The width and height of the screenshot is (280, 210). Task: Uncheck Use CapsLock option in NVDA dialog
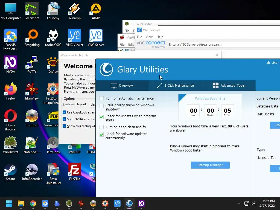tap(65, 112)
